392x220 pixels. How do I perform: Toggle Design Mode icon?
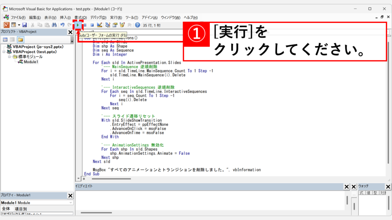pos(100,25)
